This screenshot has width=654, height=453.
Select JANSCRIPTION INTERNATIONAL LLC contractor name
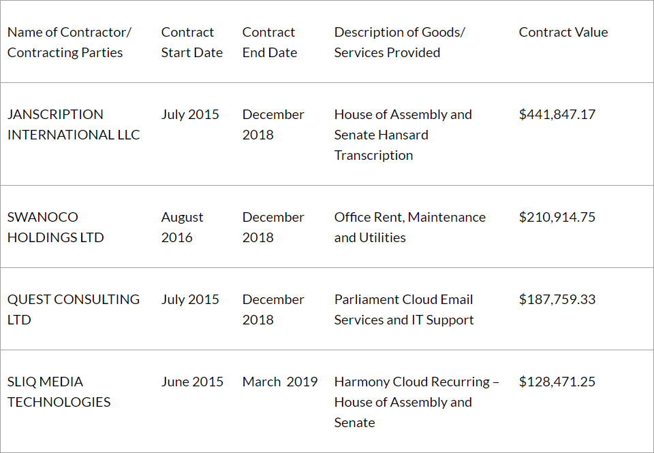[x=74, y=124]
